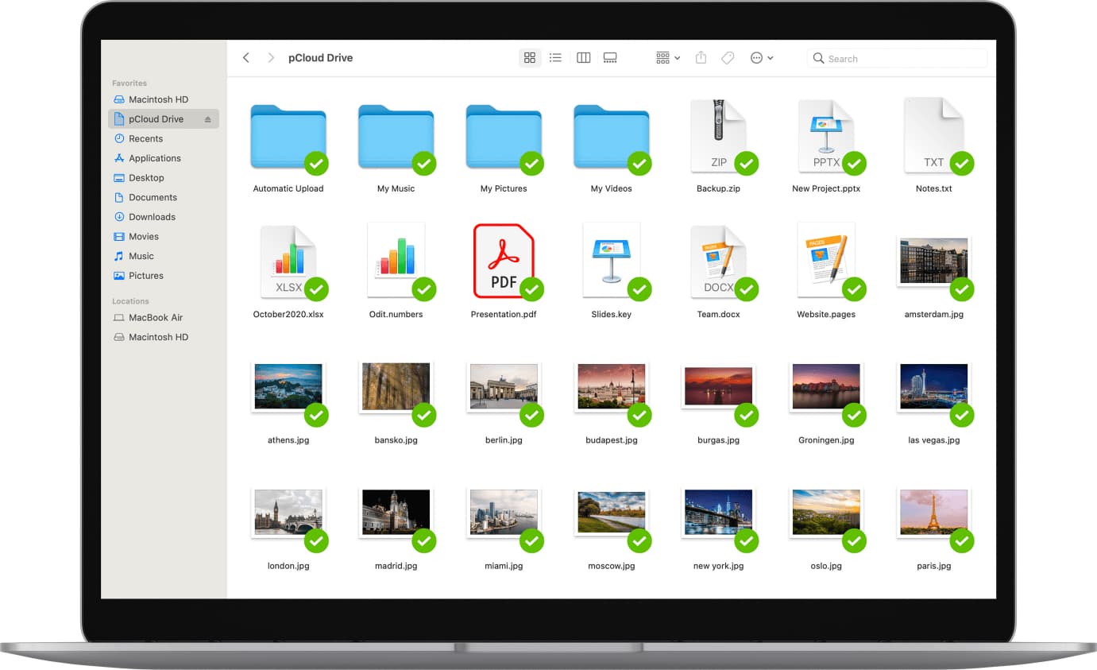The height and width of the screenshot is (670, 1097).
Task: Click the Share icon in the toolbar
Action: [701, 57]
